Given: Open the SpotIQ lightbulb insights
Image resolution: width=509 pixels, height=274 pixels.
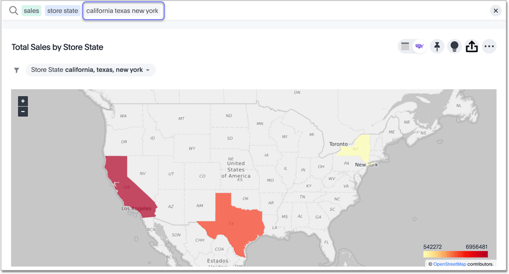Looking at the screenshot, I should pyautogui.click(x=454, y=46).
